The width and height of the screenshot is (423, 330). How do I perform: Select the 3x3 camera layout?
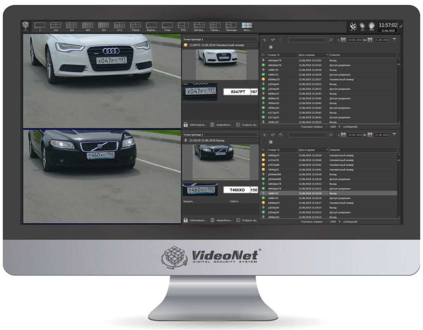click(72, 27)
